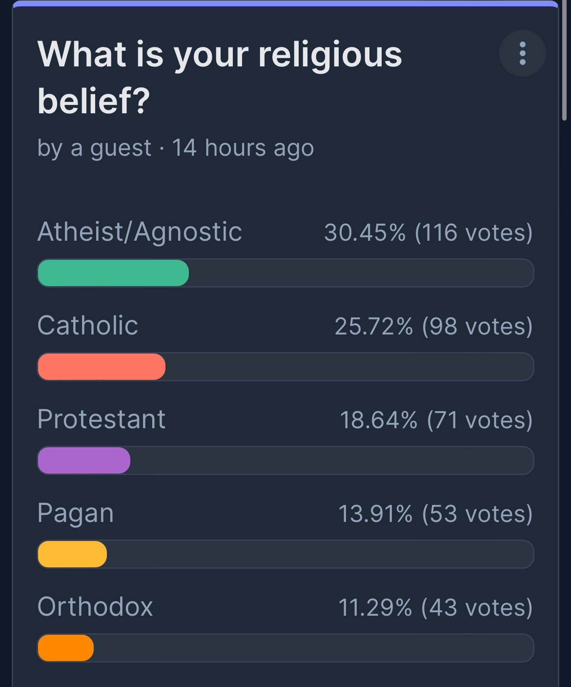571x687 pixels.
Task: Click the red Catholic result bar
Action: (102, 367)
